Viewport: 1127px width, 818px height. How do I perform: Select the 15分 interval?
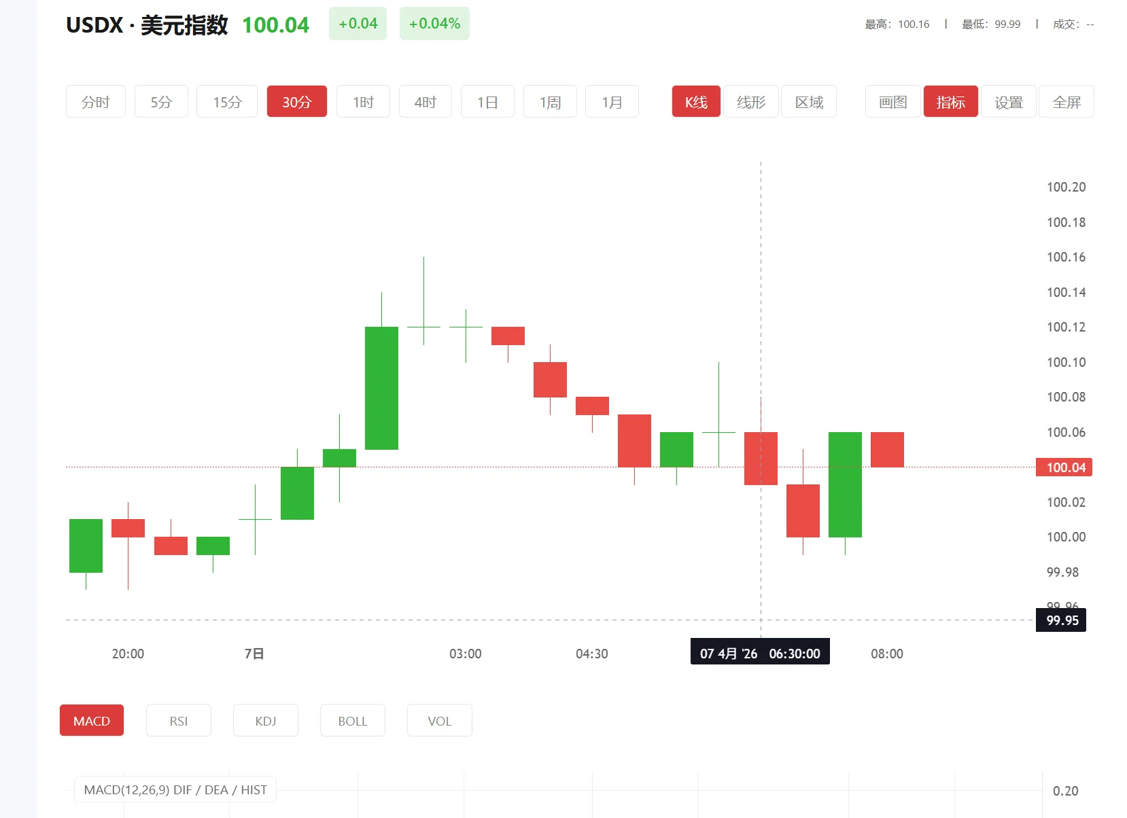227,102
